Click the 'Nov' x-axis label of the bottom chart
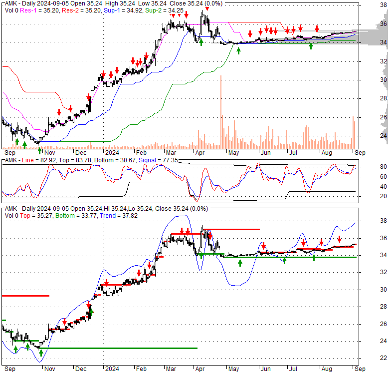The height and width of the screenshot is (372, 389). [x=49, y=369]
